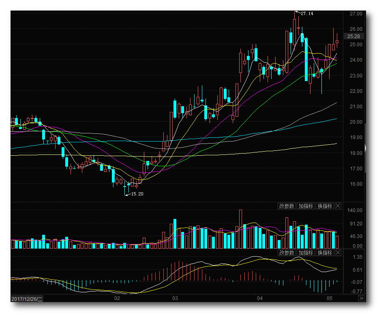The image size is (377, 313).
Task: Click the 20.00 price axis label
Action: click(x=356, y=122)
